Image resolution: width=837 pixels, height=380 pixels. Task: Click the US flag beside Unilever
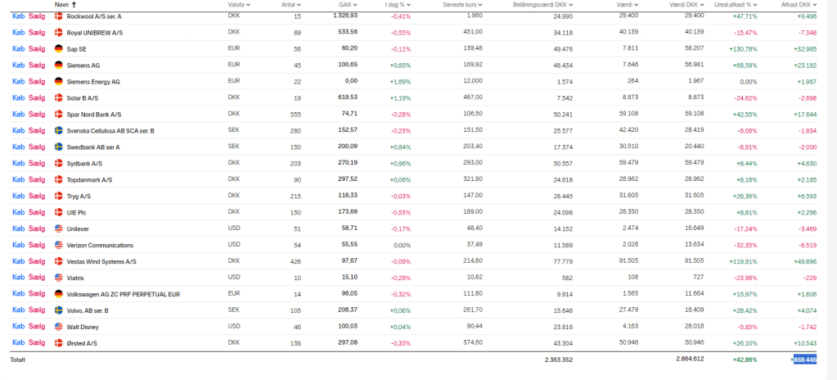[58, 228]
